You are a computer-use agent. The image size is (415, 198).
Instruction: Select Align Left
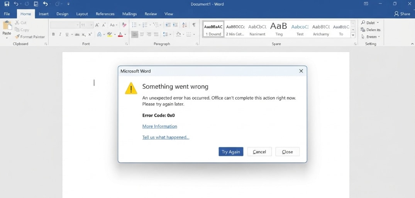tap(135, 34)
